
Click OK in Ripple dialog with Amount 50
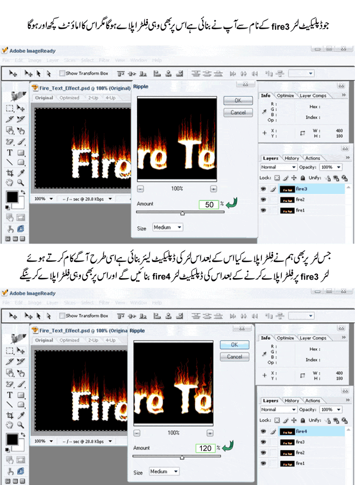point(238,101)
